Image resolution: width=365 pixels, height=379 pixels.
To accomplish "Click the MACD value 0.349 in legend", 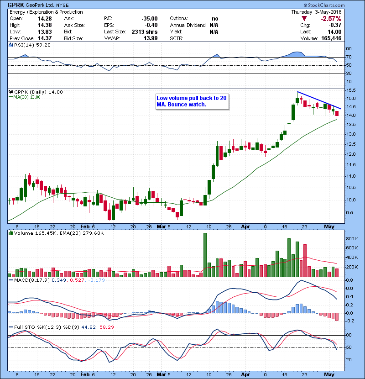I will pyautogui.click(x=59, y=280).
